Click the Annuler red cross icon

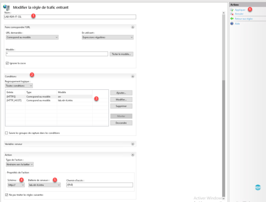point(232,14)
